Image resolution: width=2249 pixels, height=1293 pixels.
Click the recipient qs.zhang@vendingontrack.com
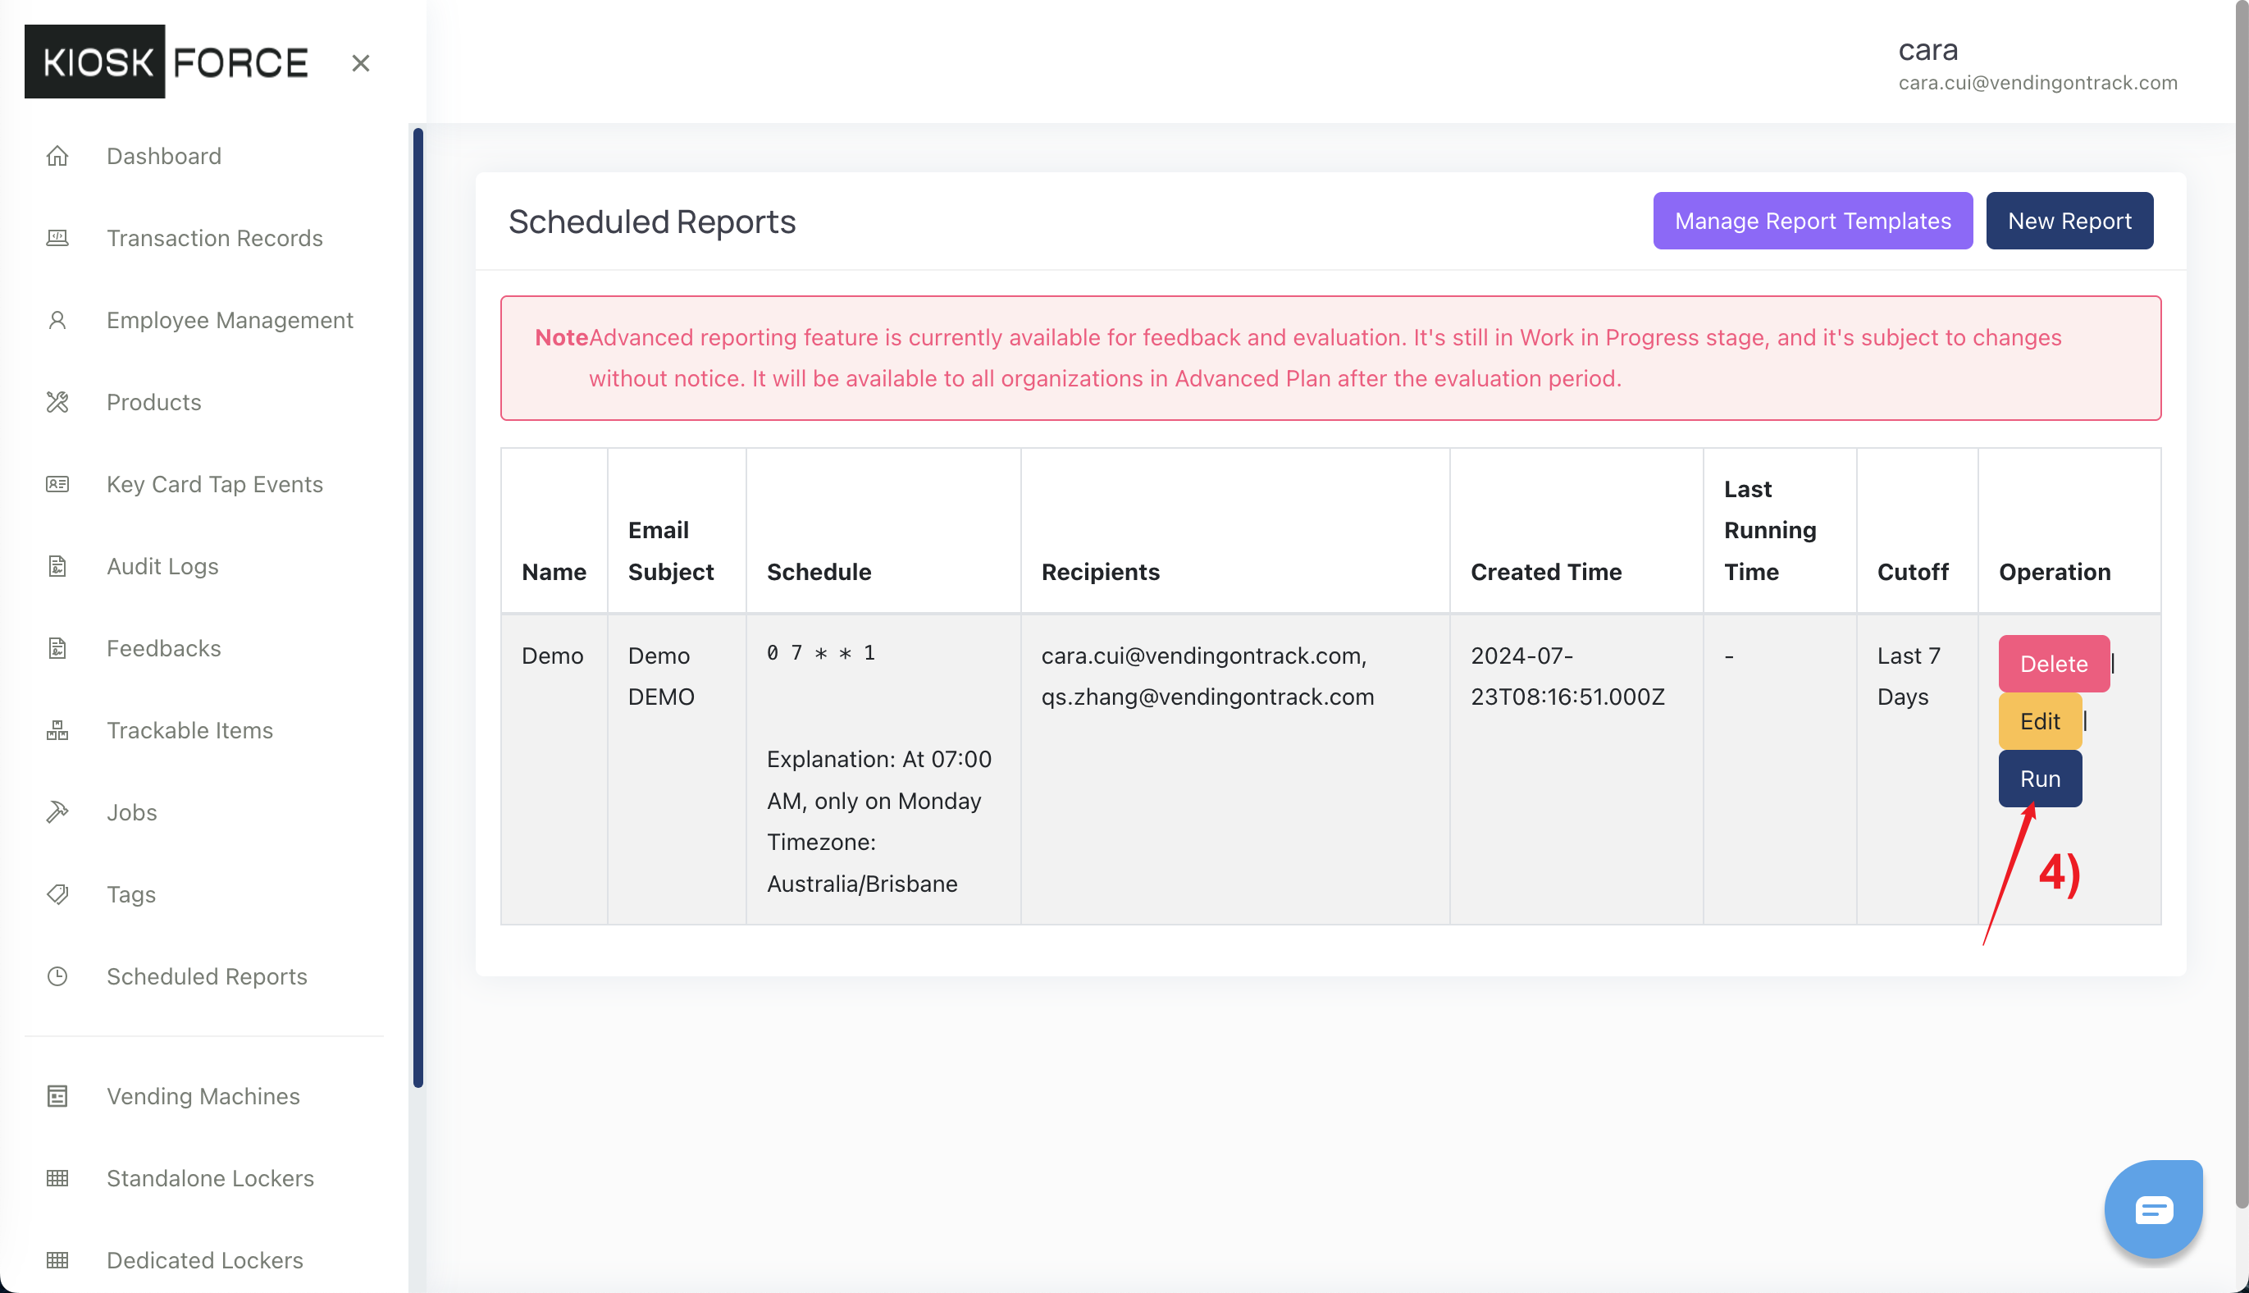tap(1207, 697)
